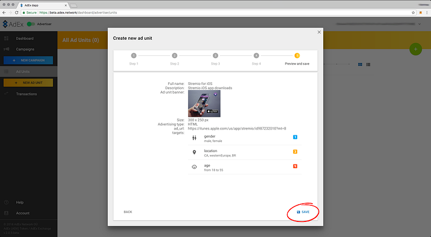Viewport: 431px width, 237px height.
Task: Click the 'Stremio for iOS' full name text
Action: [x=200, y=84]
